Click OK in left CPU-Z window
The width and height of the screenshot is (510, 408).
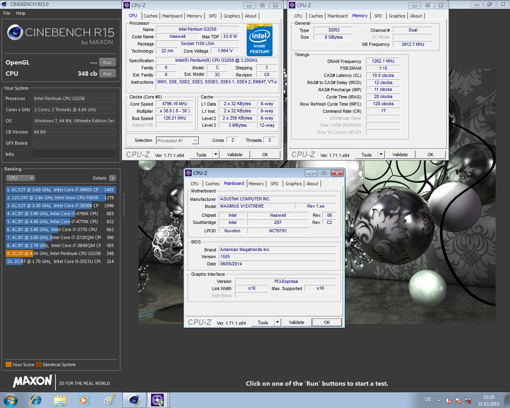(265, 155)
